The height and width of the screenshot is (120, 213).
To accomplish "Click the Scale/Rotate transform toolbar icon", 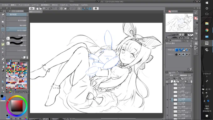I will [x=68, y=8].
